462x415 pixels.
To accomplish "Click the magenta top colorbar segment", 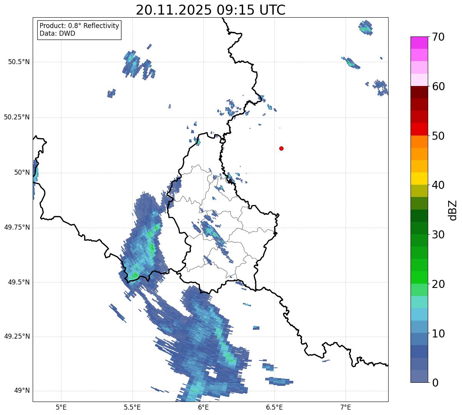I will [419, 43].
